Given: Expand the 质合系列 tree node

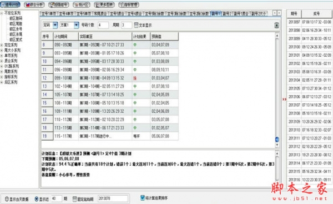Looking at the screenshot, I should [x=2, y=61].
